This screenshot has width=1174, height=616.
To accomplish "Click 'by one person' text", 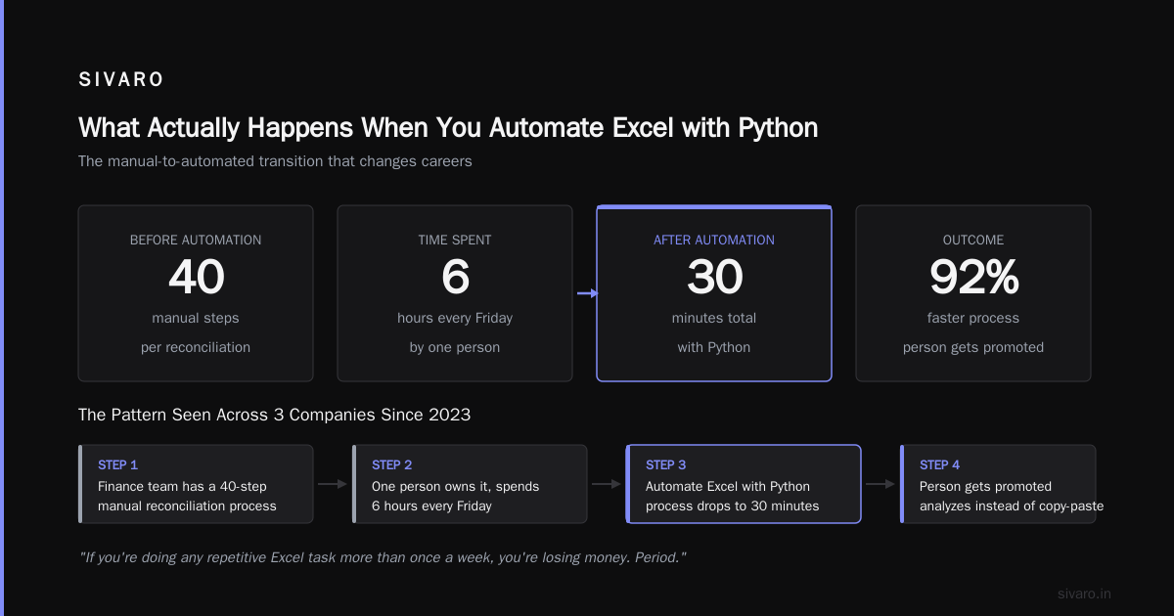I will 455,347.
